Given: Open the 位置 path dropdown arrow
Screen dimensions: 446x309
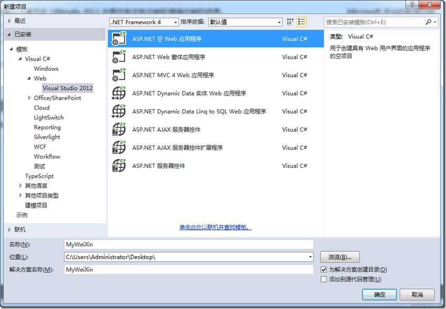Looking at the screenshot, I should pyautogui.click(x=310, y=257).
